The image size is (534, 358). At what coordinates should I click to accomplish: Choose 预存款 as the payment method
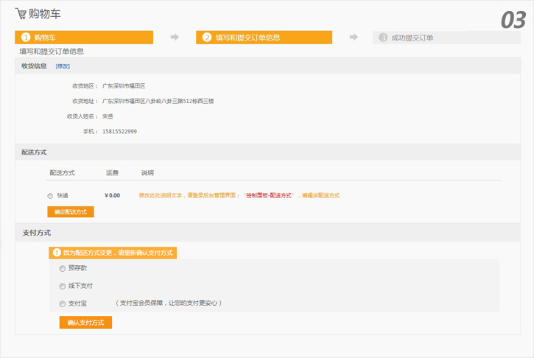click(63, 268)
